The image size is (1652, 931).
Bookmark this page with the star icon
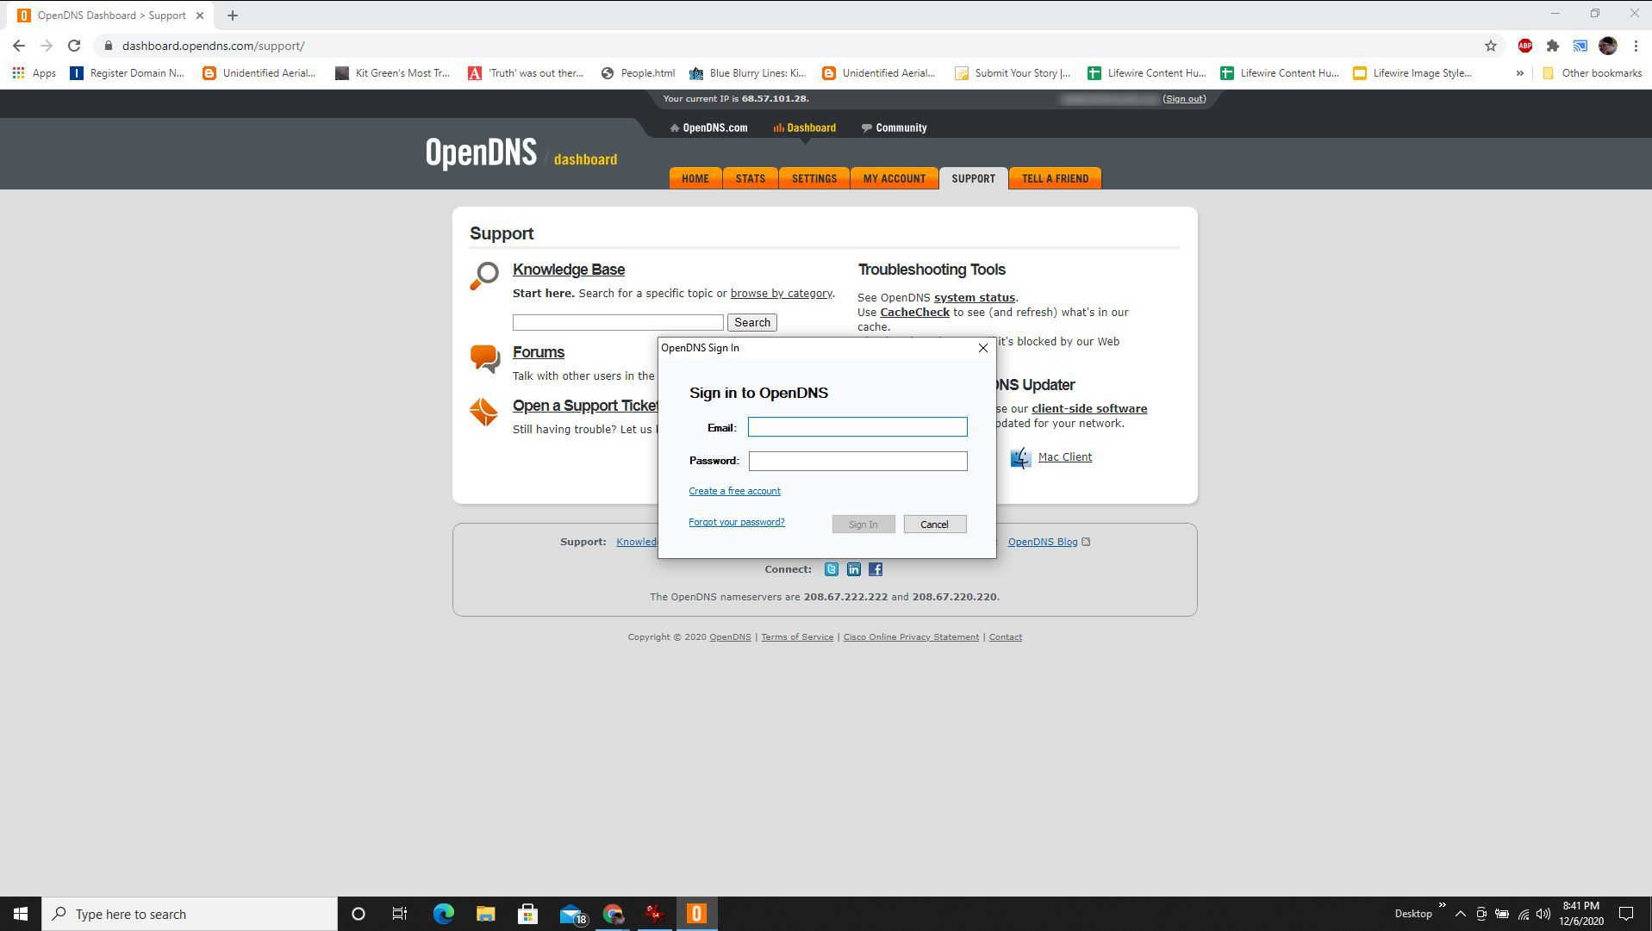click(x=1491, y=46)
